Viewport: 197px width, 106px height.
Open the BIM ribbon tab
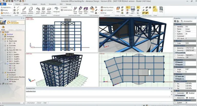[61, 4]
